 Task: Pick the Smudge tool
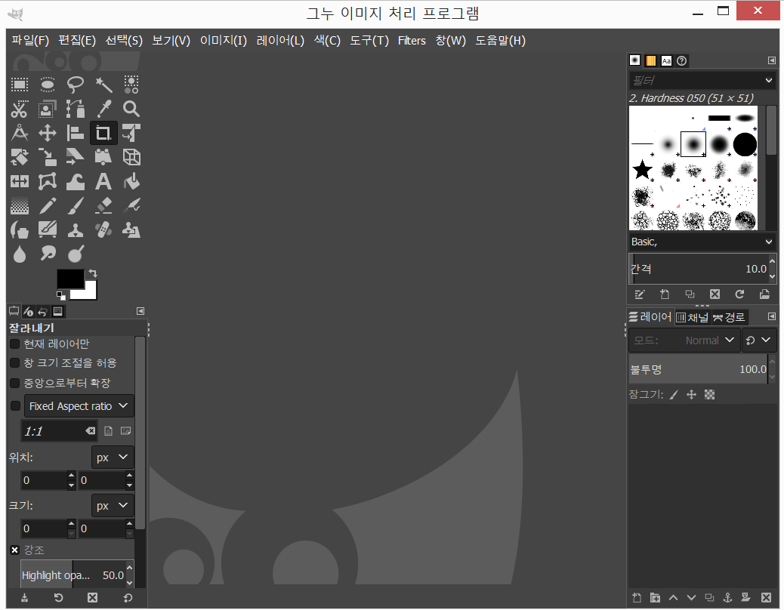tap(48, 254)
